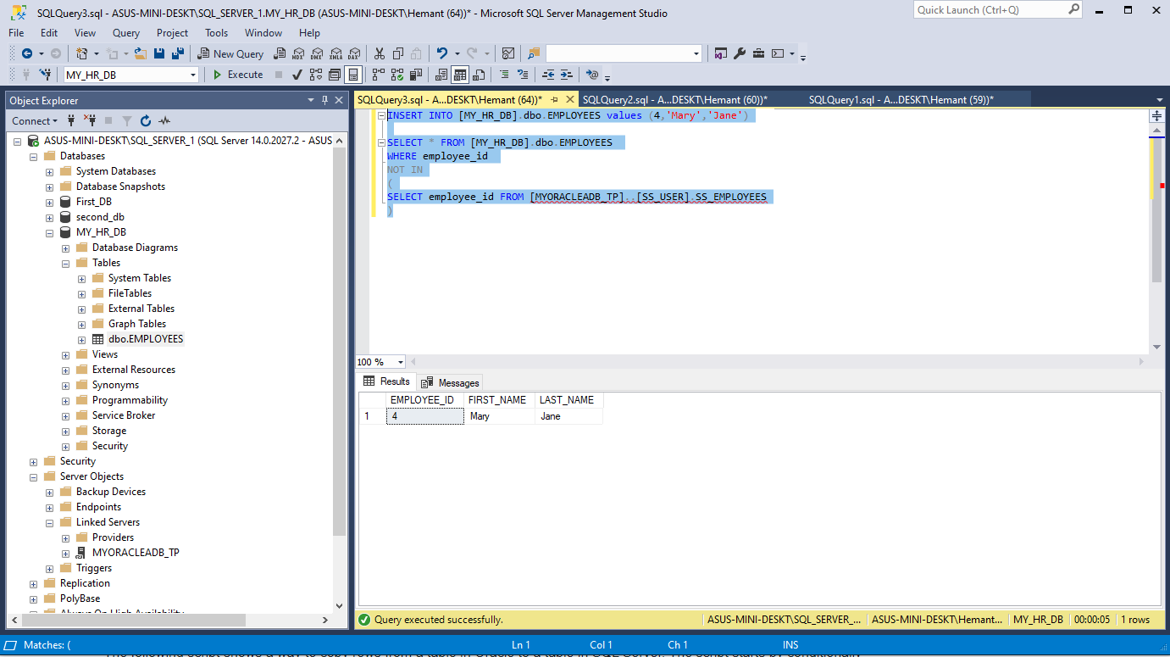Open the Project menu
The height and width of the screenshot is (657, 1170).
(x=172, y=33)
